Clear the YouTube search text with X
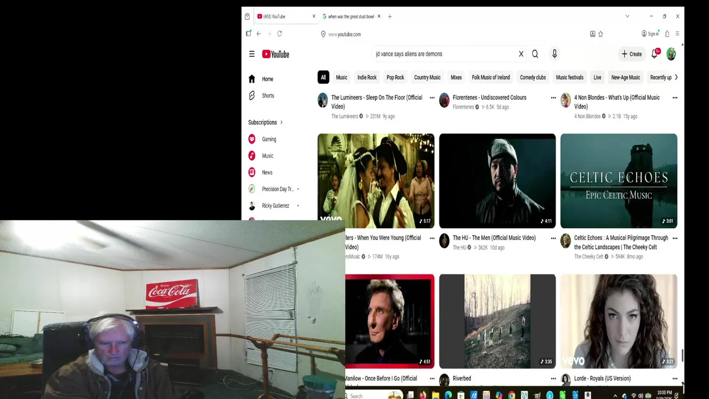This screenshot has height=399, width=709. tap(521, 54)
